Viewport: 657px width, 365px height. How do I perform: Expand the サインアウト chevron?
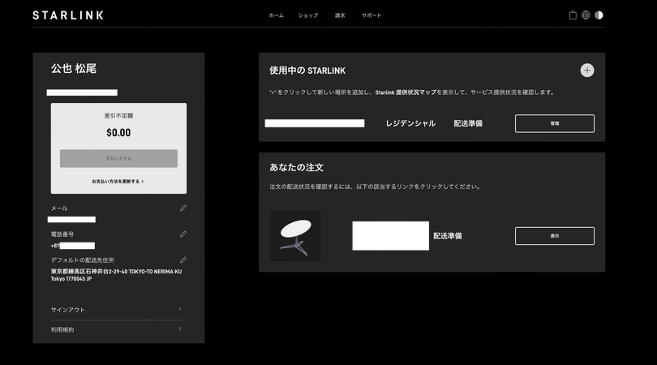tap(180, 309)
